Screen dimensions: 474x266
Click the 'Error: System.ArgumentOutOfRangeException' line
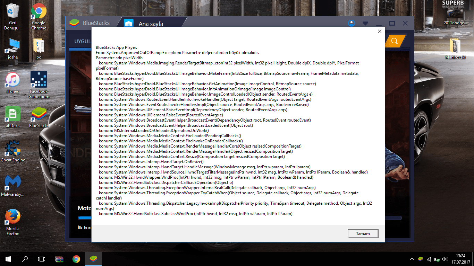tap(177, 53)
